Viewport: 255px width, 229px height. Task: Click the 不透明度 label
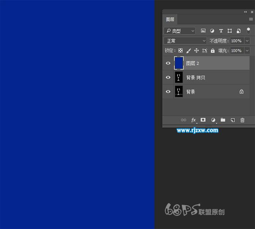[x=219, y=41]
